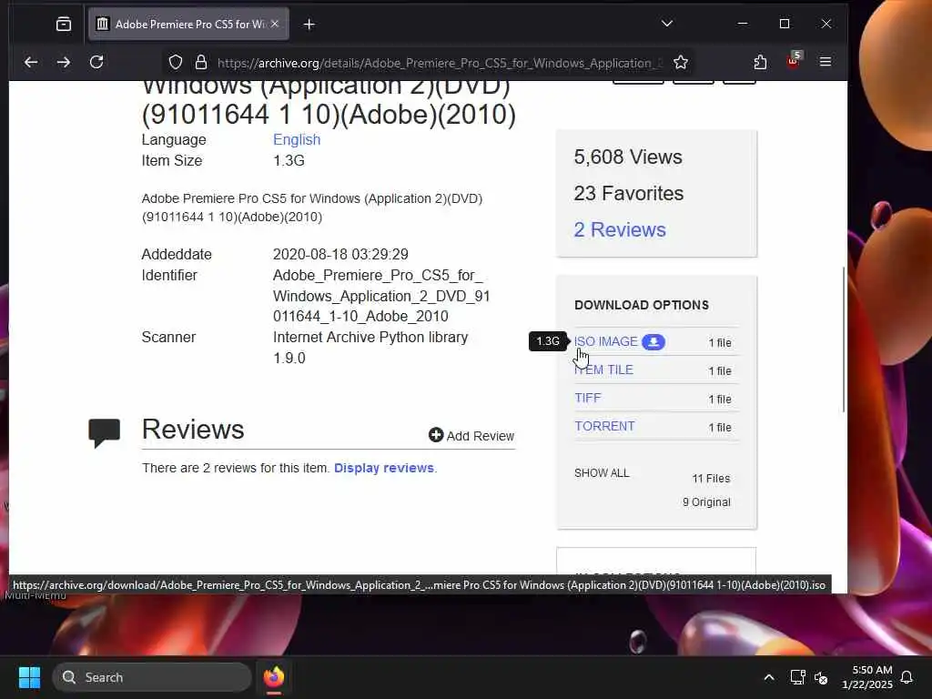932x699 pixels.
Task: Open the muted volume tray icon
Action: pyautogui.click(x=821, y=677)
